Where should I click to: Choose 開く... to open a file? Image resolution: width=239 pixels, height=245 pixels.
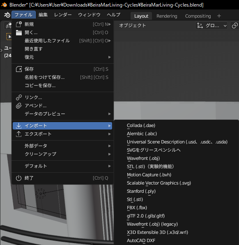coord(62,32)
